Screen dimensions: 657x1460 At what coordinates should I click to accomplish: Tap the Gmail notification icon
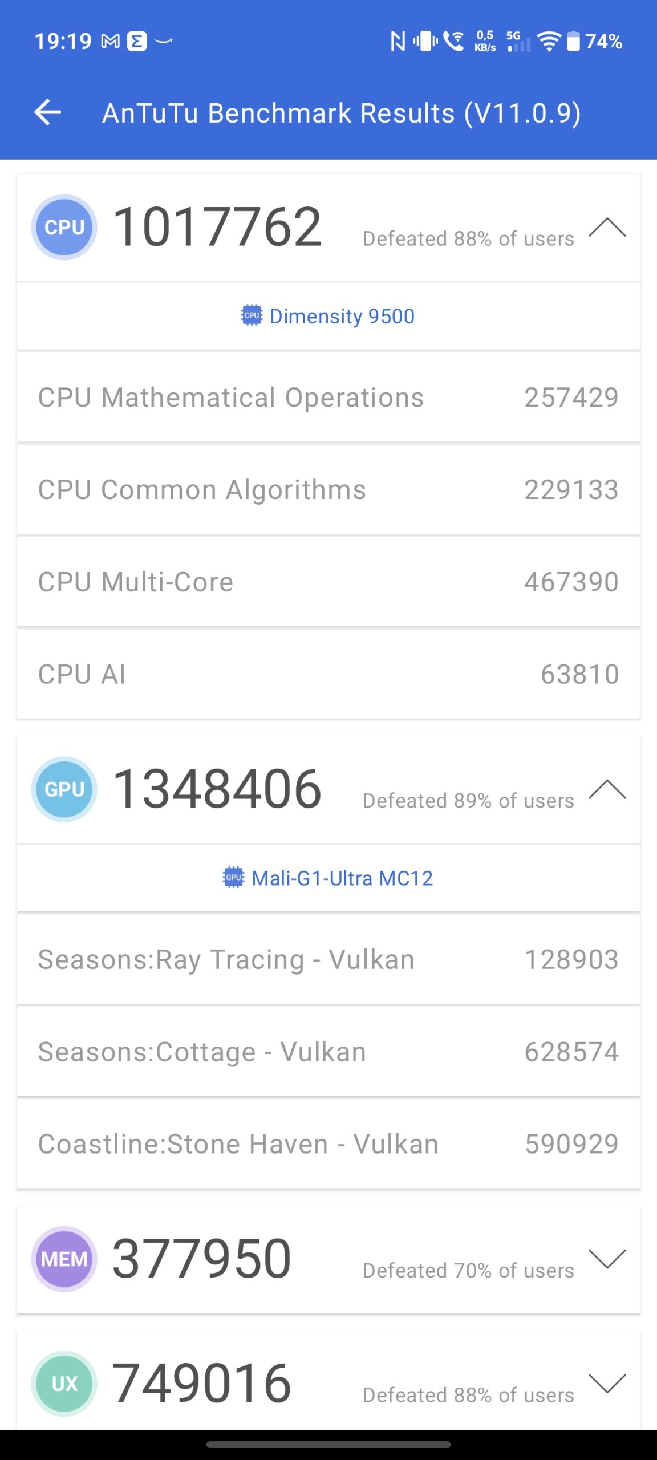click(111, 41)
